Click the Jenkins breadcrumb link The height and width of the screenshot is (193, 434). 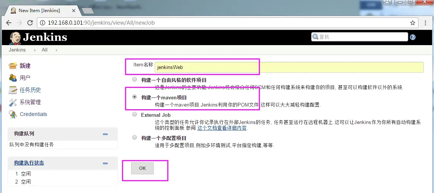click(17, 50)
